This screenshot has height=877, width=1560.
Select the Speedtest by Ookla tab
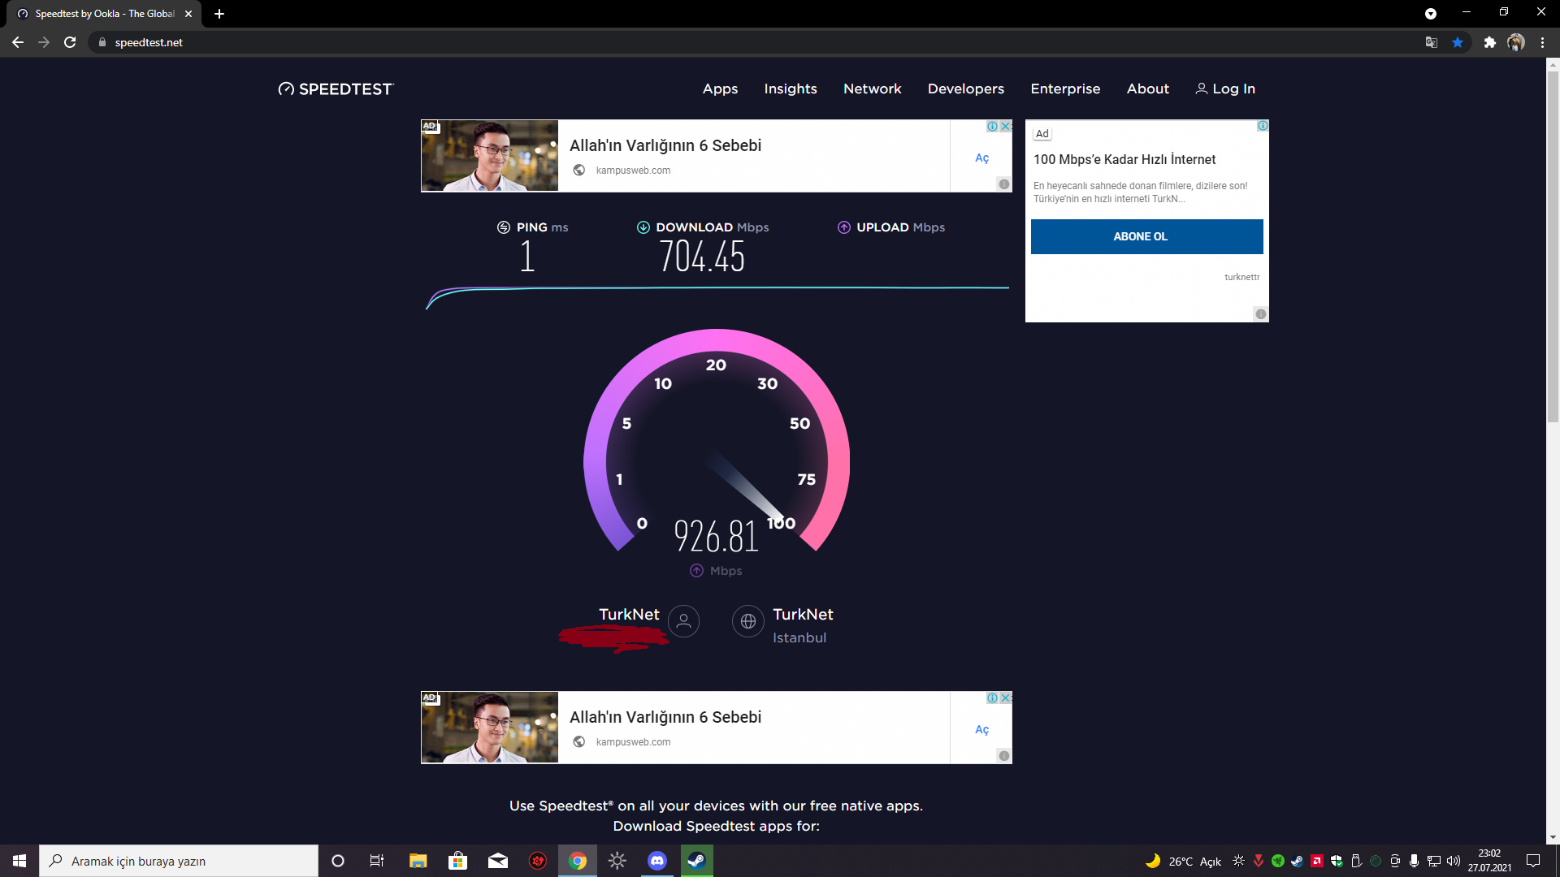point(104,14)
